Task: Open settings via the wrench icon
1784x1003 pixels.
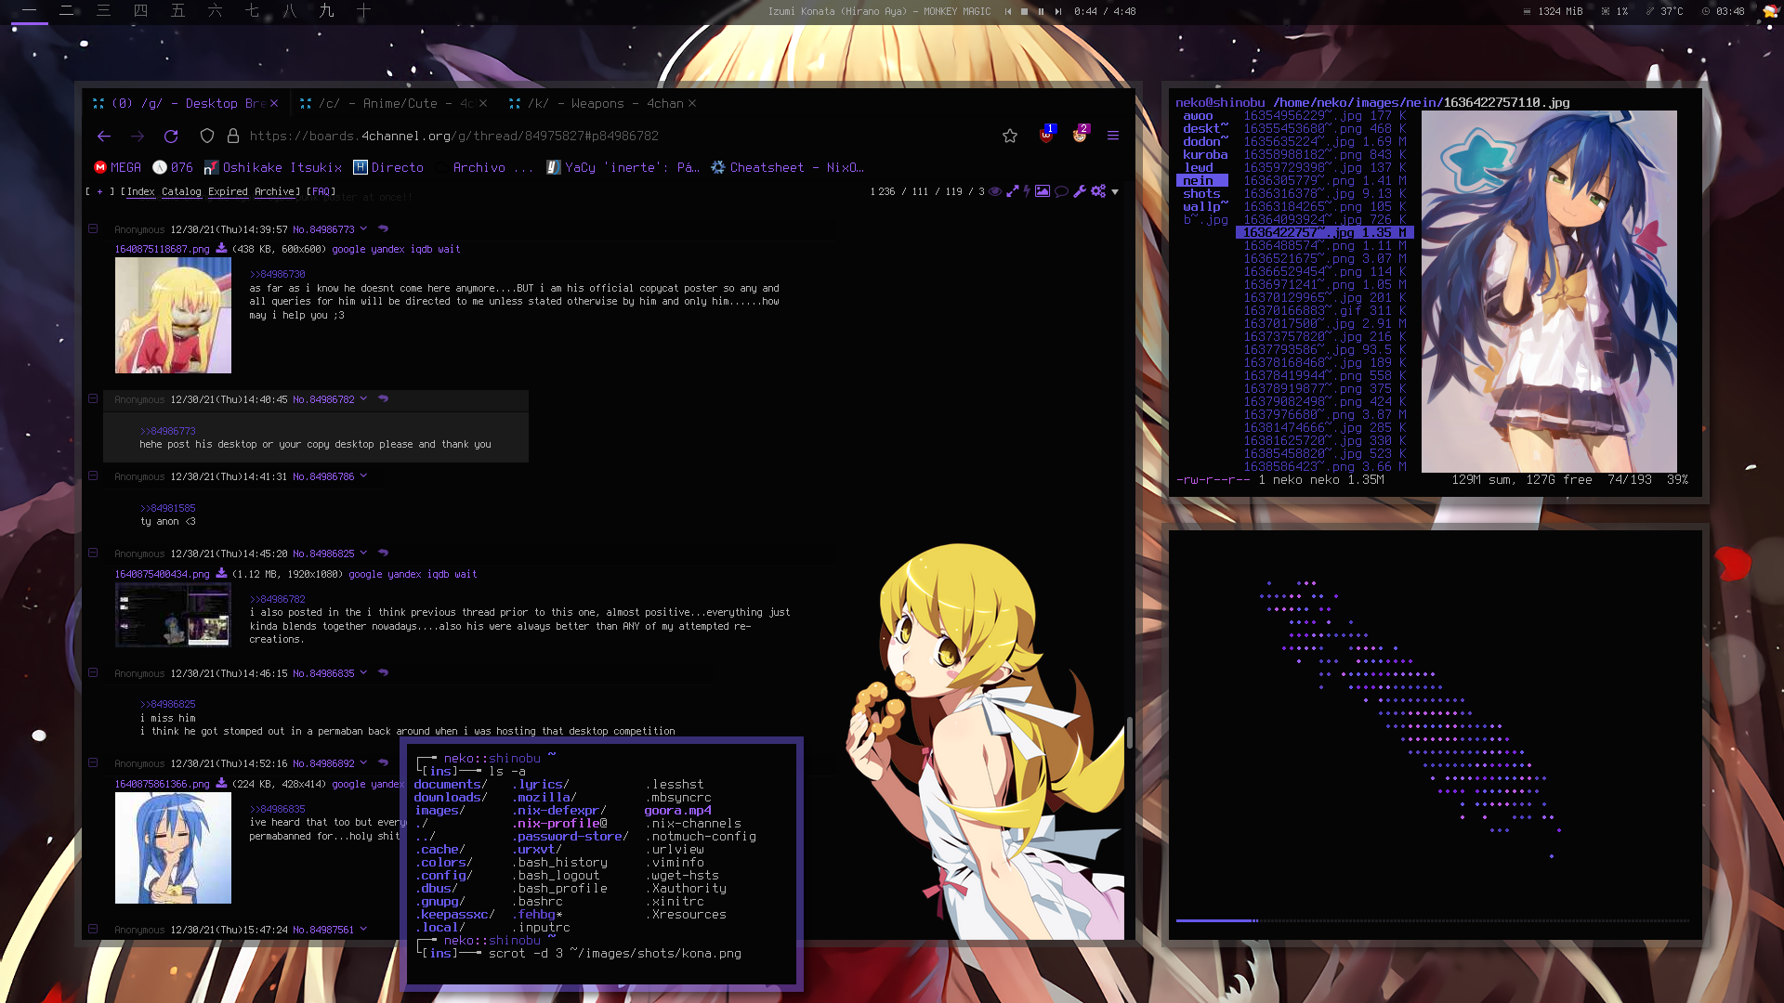Action: 1080,191
